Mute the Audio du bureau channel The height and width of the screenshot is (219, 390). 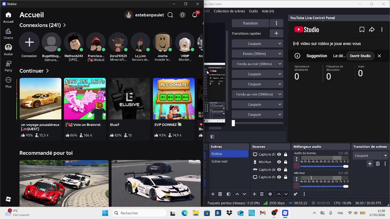[x=296, y=166]
